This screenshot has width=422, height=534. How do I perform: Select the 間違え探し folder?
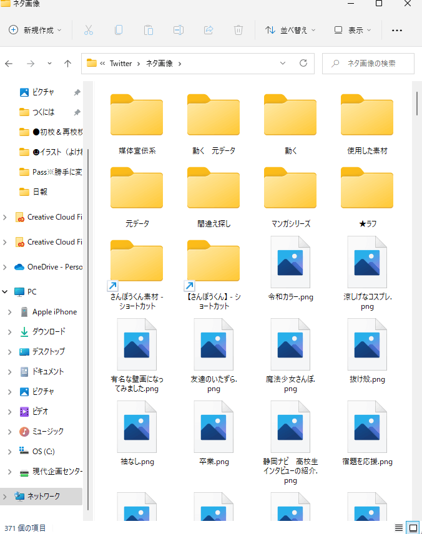click(x=213, y=198)
